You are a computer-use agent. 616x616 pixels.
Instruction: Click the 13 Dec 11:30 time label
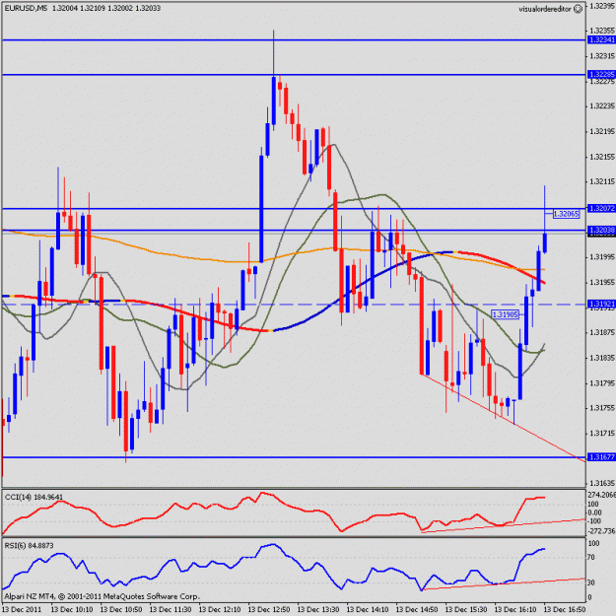[x=171, y=609]
